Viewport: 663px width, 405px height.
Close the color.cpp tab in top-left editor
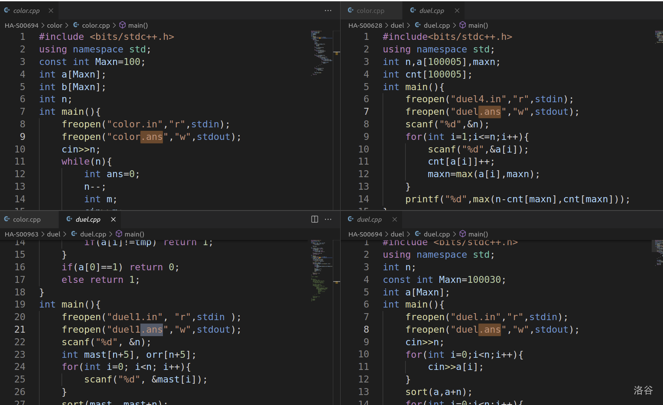point(51,10)
